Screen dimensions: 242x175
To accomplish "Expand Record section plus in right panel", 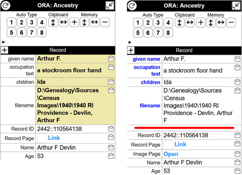I will pos(131,50).
